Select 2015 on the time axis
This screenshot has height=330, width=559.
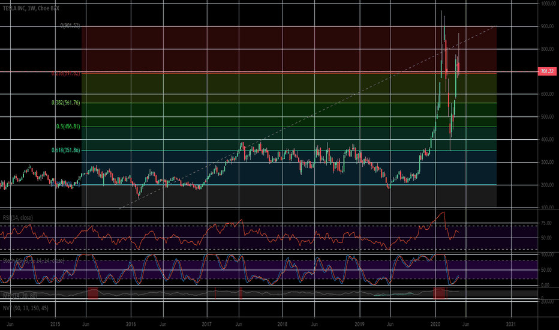click(55, 324)
